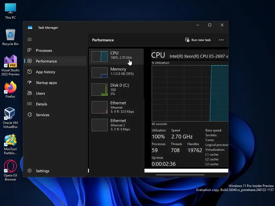Viewport: 275px width, 206px height.
Task: Select the CPU mini graph thumbnail
Action: tap(100, 56)
